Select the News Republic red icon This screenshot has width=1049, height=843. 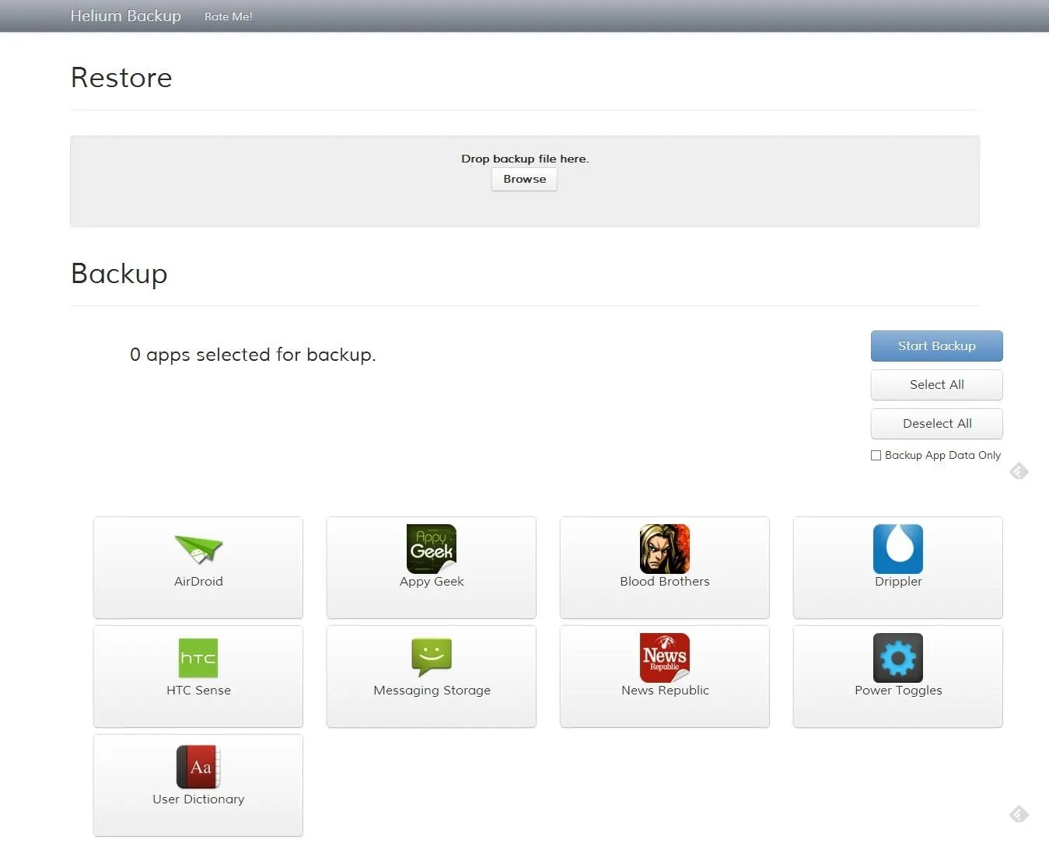tap(665, 658)
